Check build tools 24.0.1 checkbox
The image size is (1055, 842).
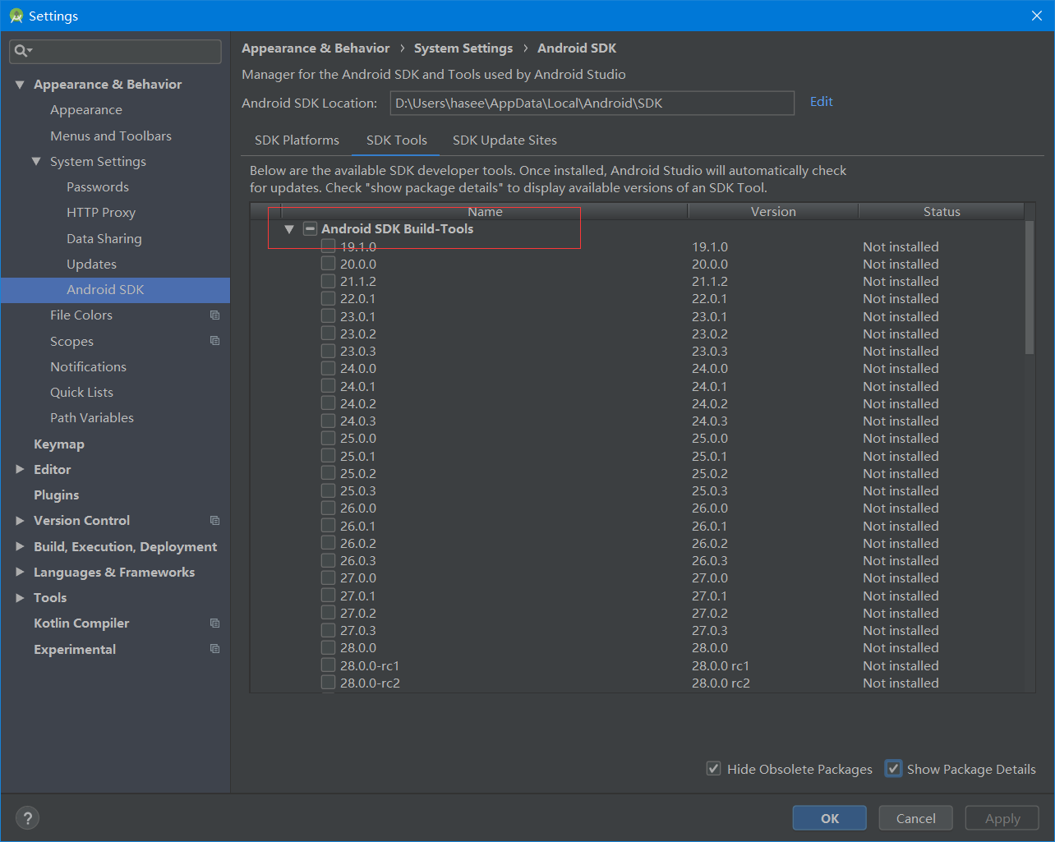click(328, 386)
